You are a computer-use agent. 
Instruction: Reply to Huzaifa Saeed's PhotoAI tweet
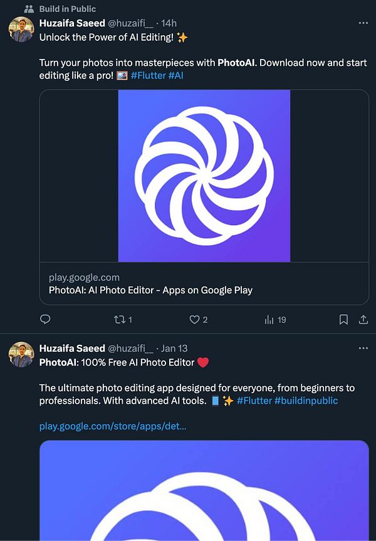coord(45,320)
